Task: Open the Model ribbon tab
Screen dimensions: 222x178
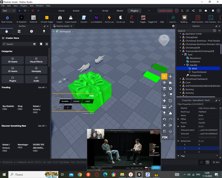Action: (x=120, y=11)
